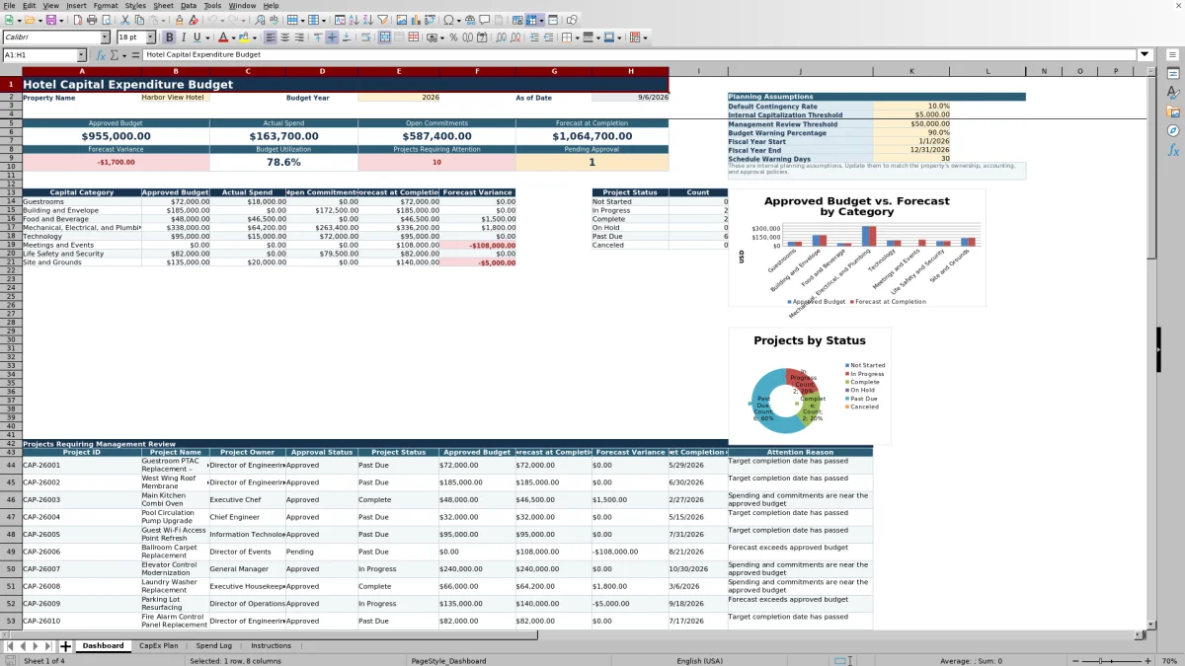
Task: Open sidebar Navigator compass icon
Action: [1173, 130]
